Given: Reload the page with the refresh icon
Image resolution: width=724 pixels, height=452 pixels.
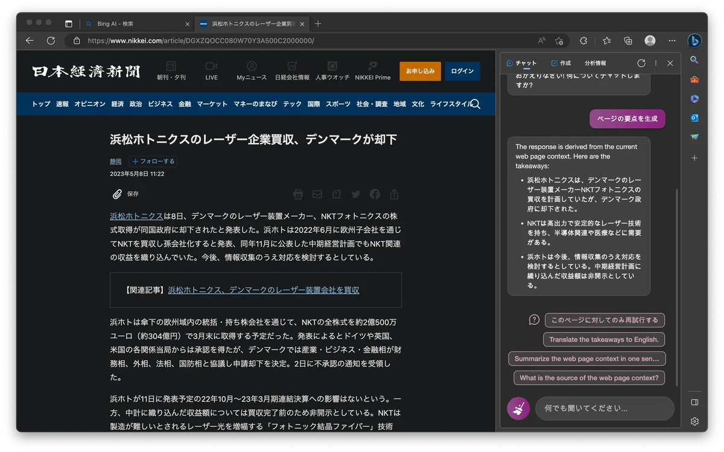Looking at the screenshot, I should point(51,40).
